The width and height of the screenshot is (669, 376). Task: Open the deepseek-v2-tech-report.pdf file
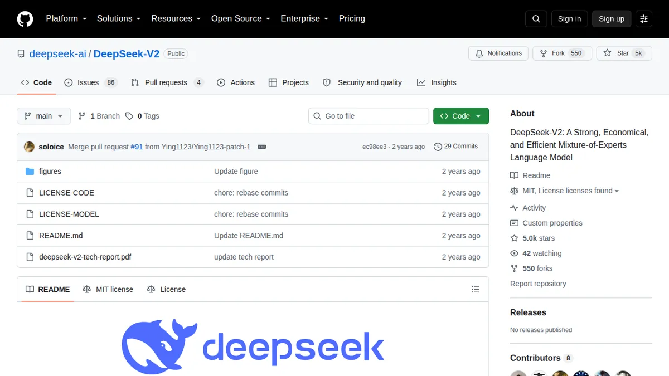click(85, 257)
